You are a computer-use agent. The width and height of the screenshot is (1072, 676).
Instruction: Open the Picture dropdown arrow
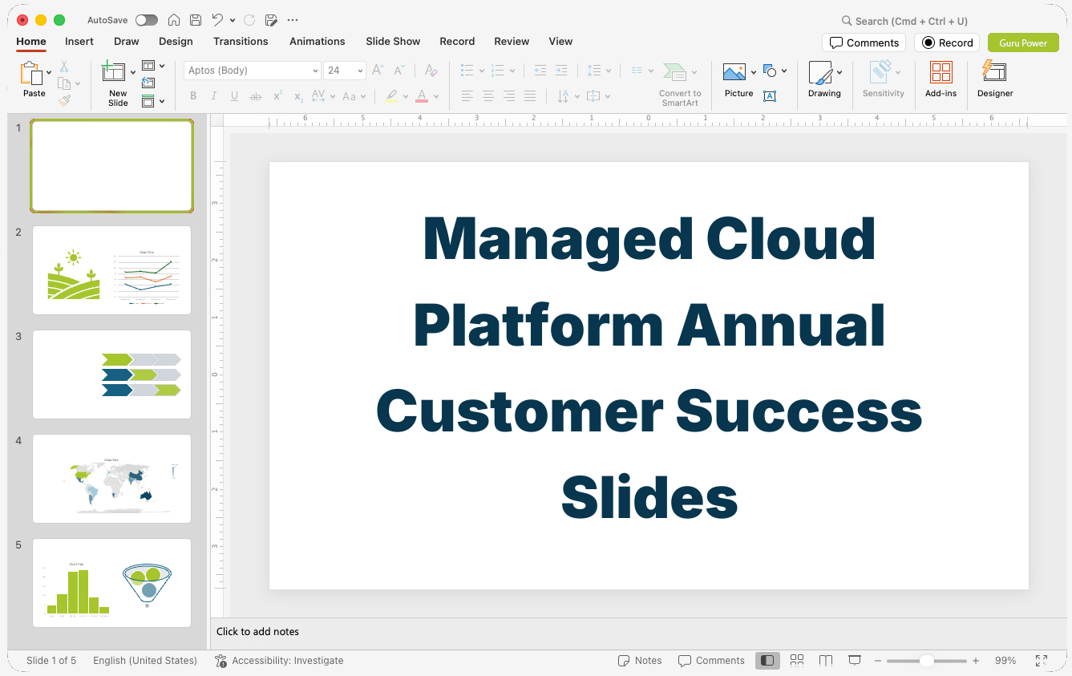click(x=754, y=72)
